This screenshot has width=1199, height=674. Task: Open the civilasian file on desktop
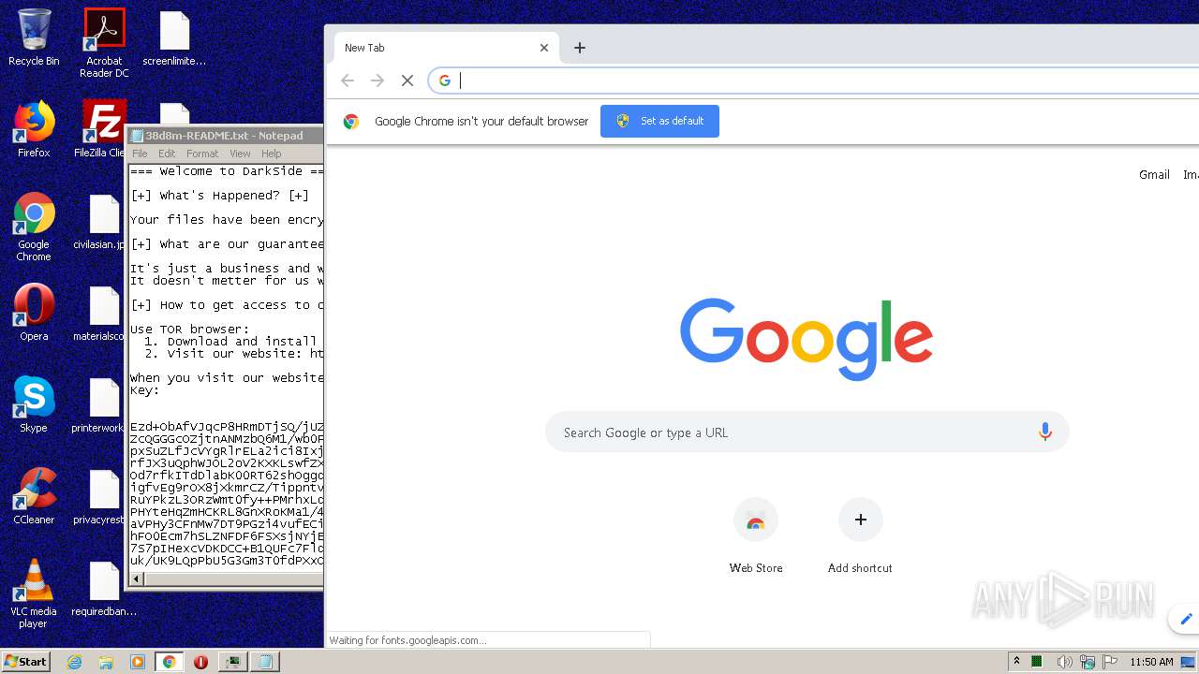click(101, 221)
